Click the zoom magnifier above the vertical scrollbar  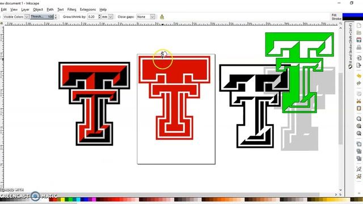340,24
